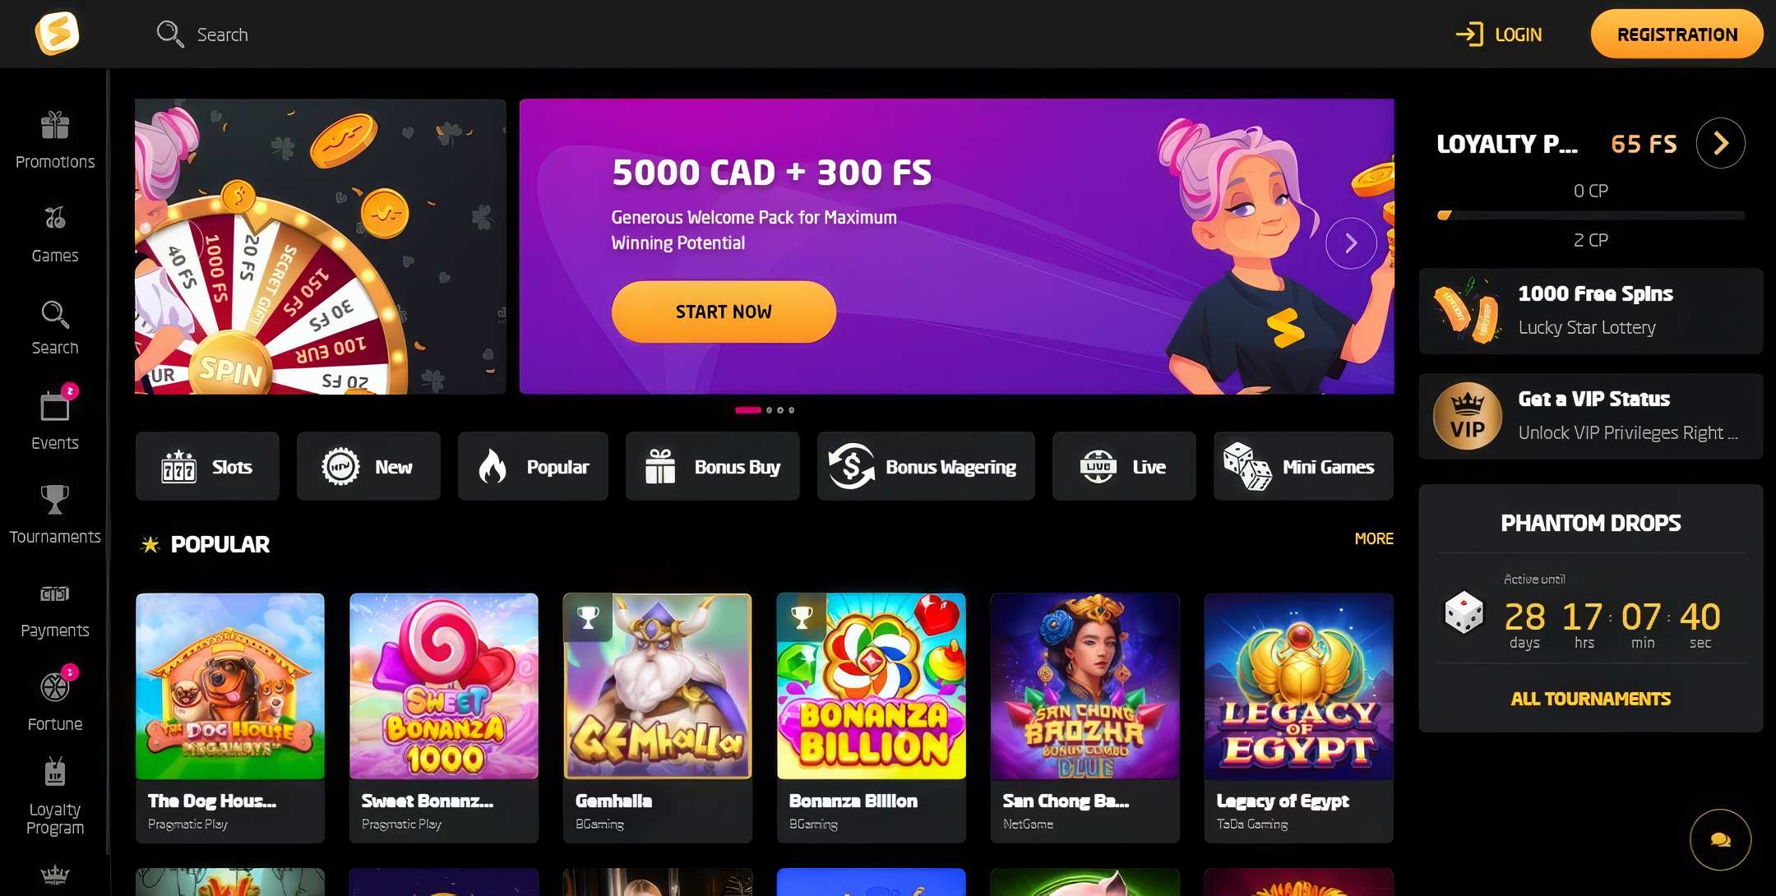This screenshot has height=896, width=1776.
Task: Click the REGISTRATION button
Action: tap(1677, 34)
